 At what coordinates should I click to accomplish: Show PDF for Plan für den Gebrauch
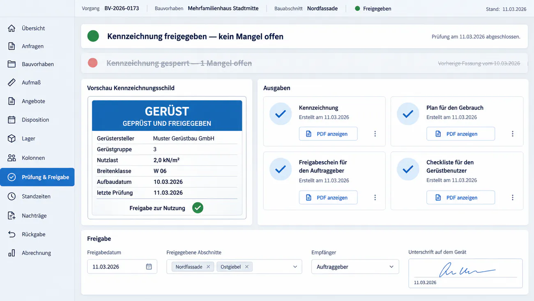460,134
